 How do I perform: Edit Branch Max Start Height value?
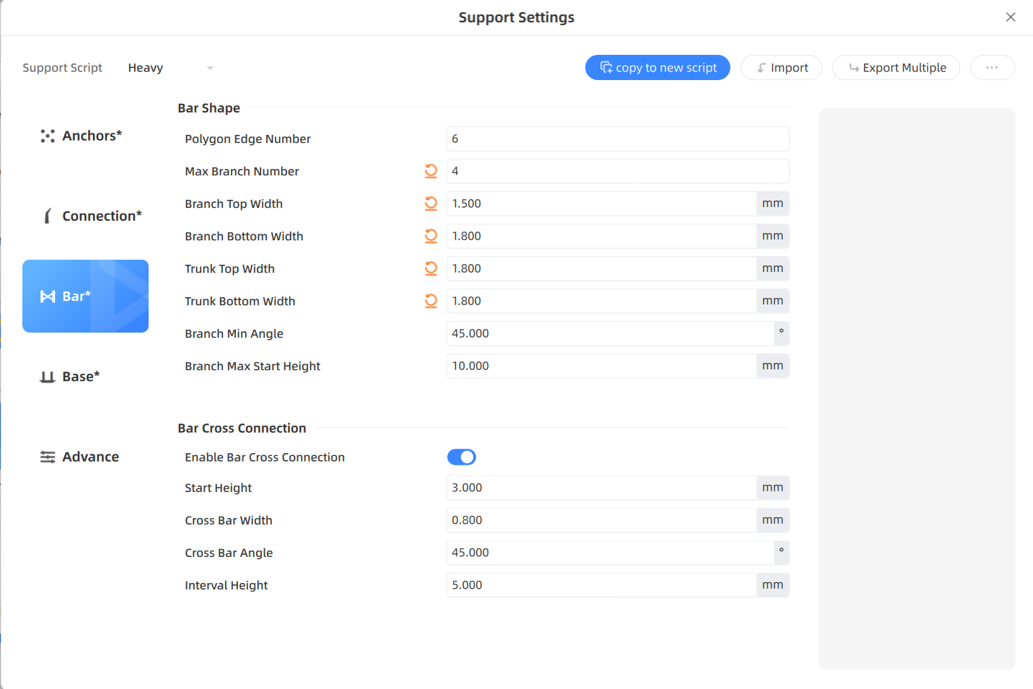pyautogui.click(x=602, y=366)
